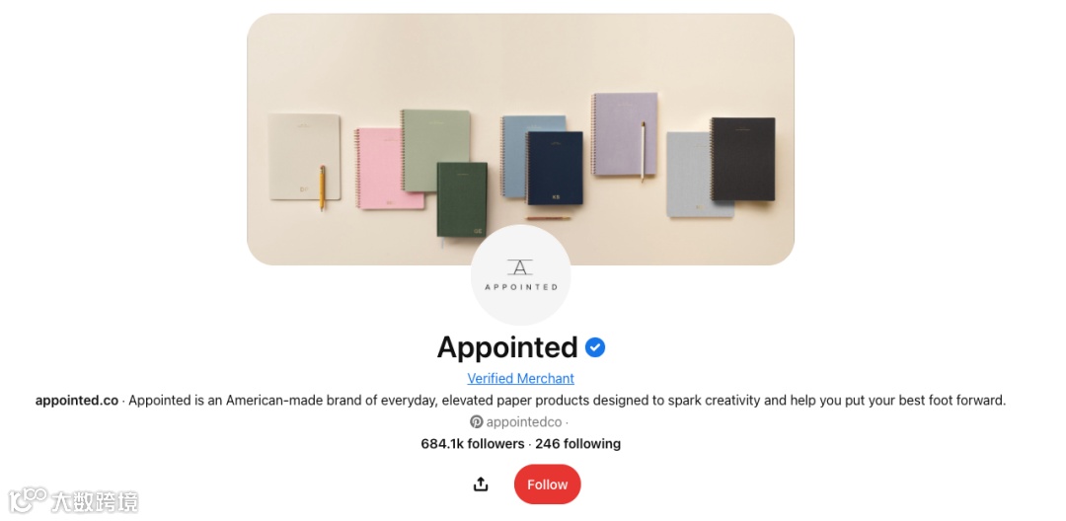
Task: Click the appointedco username handle
Action: [524, 422]
